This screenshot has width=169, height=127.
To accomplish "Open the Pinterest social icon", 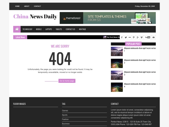I will 134,37.
